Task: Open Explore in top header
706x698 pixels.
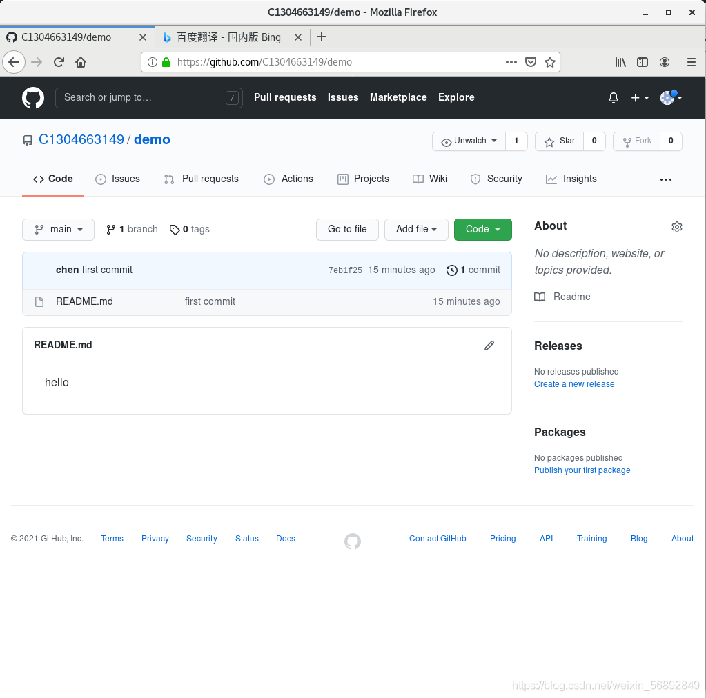Action: [x=456, y=98]
